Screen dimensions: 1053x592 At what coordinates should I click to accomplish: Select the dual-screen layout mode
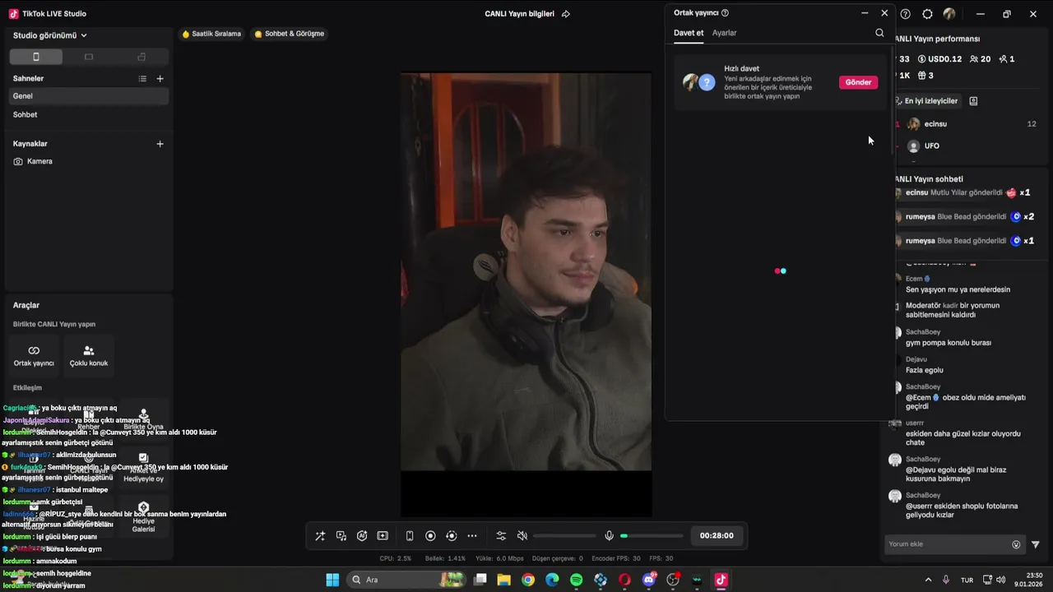click(141, 57)
